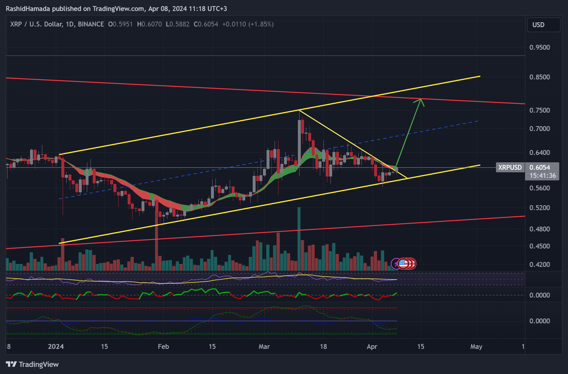Click the 15:41:36 countdown timer
Screen dimensions: 568x374
pos(542,176)
